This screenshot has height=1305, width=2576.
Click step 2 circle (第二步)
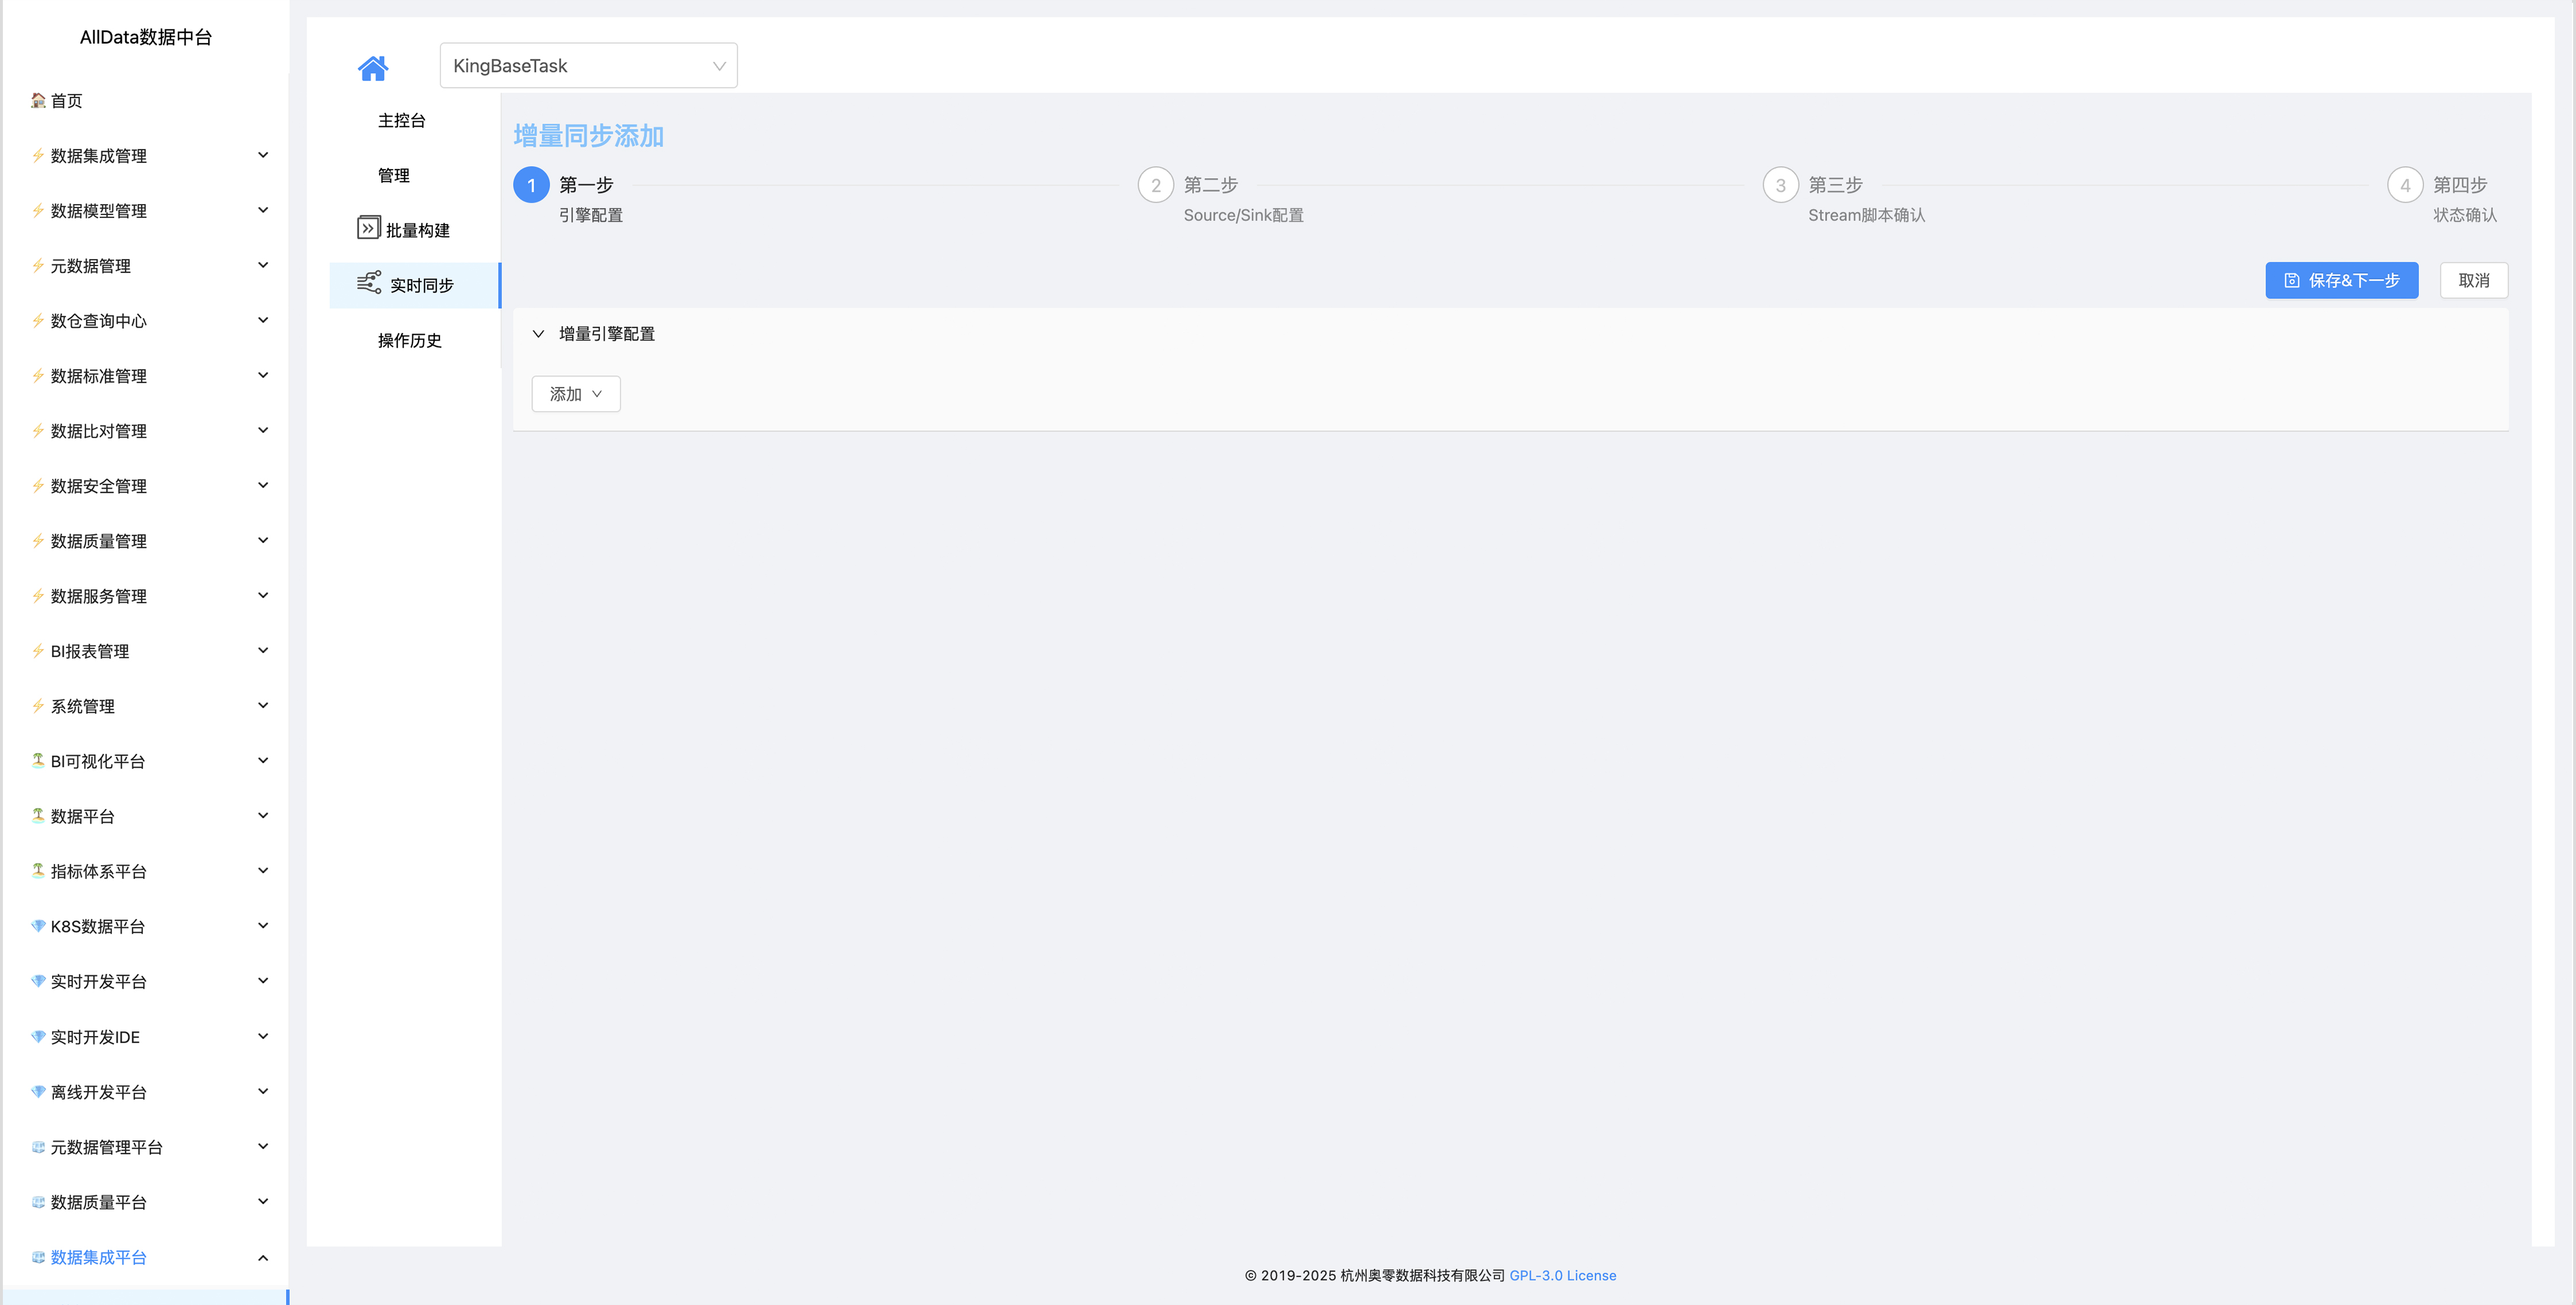click(1155, 185)
